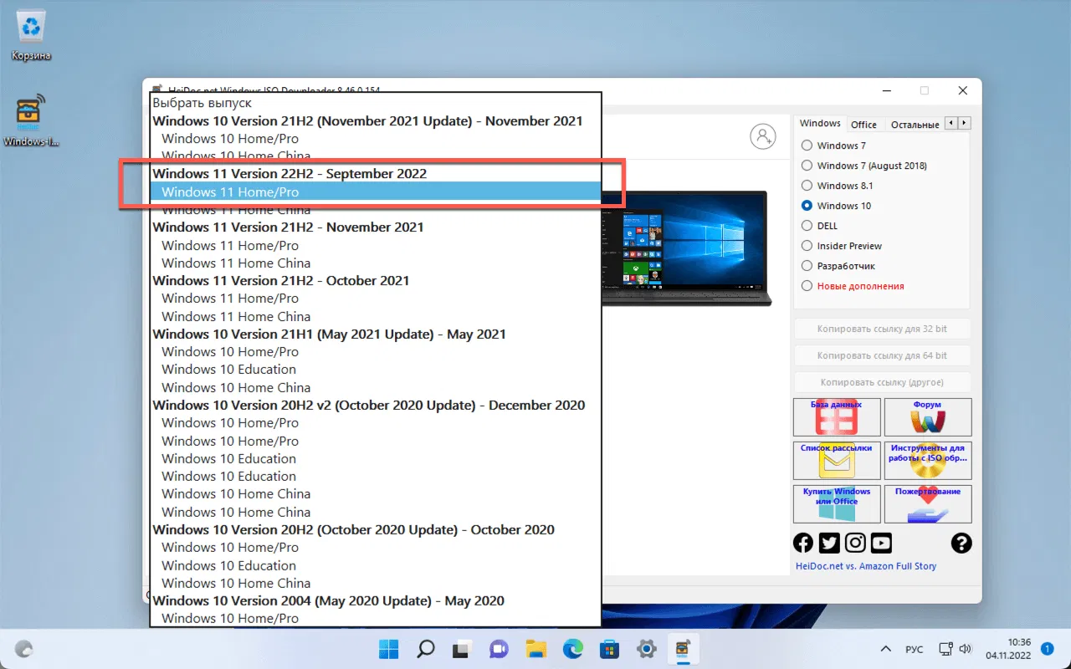Screen dimensions: 1071x669
Task: Open the Форум icon with the W logo
Action: 928,416
